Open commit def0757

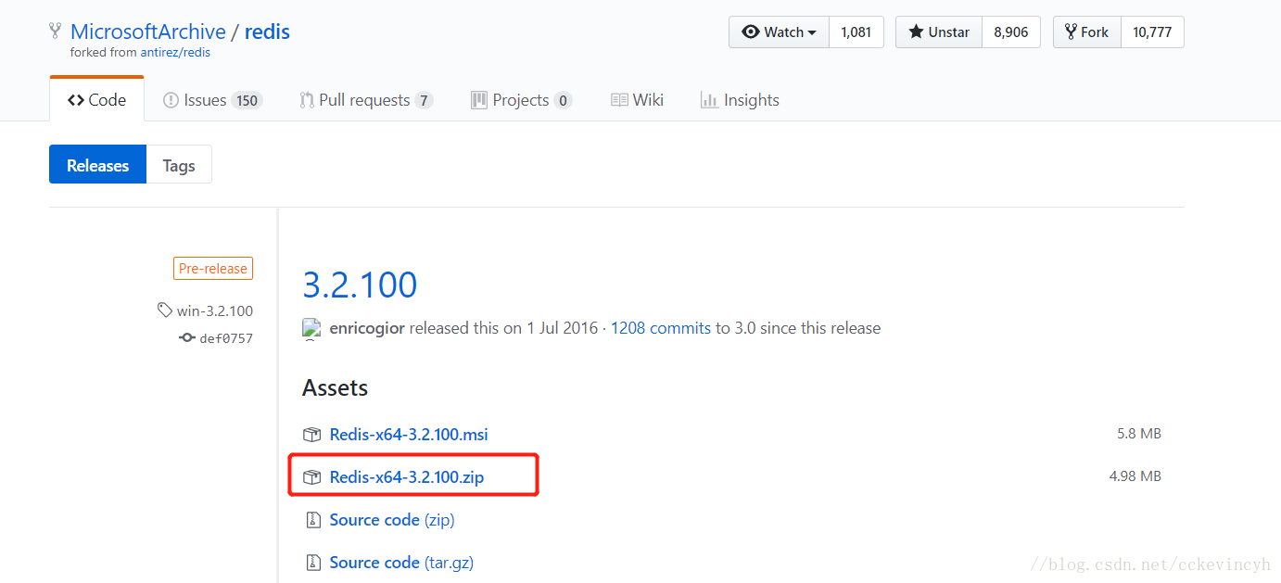(x=226, y=338)
